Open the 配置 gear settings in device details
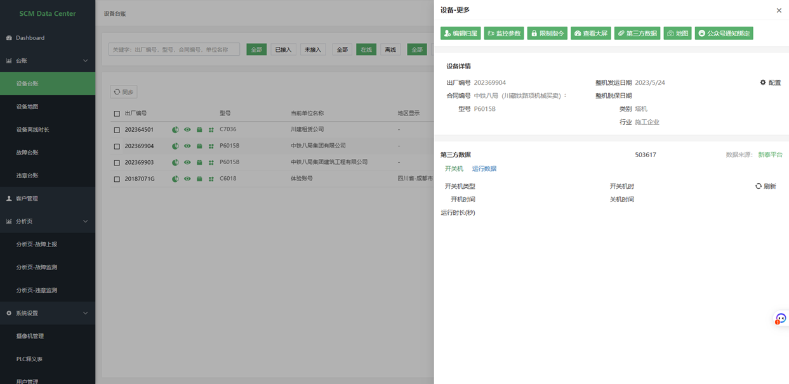 768,82
